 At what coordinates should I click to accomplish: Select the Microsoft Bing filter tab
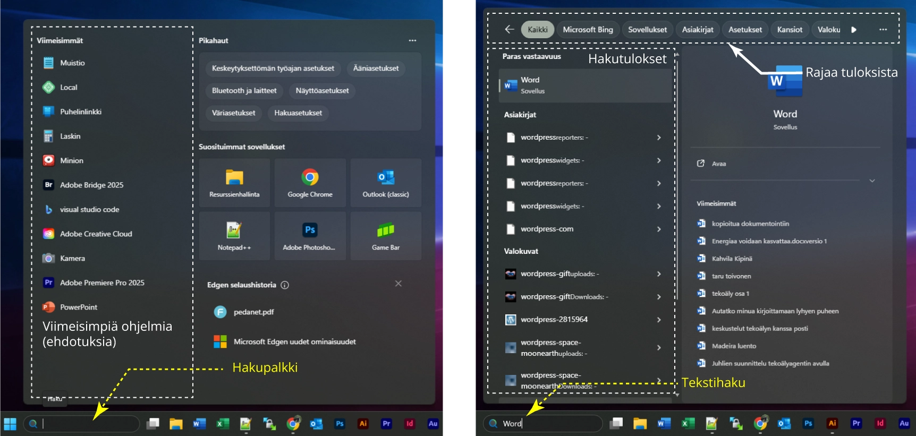tap(588, 30)
